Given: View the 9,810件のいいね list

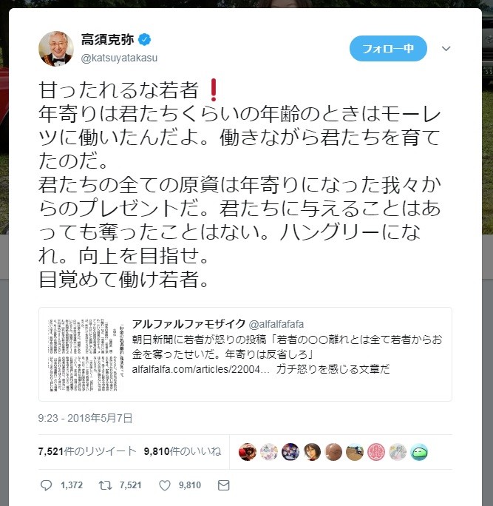Looking at the screenshot, I should point(183,451).
